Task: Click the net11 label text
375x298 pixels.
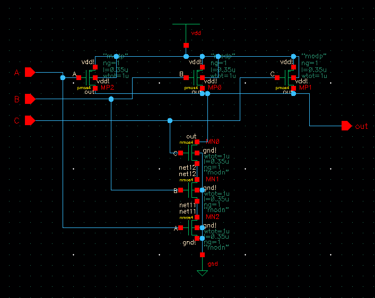Action: pos(188,205)
